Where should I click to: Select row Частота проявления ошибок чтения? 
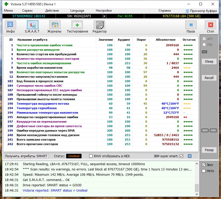[101, 45]
